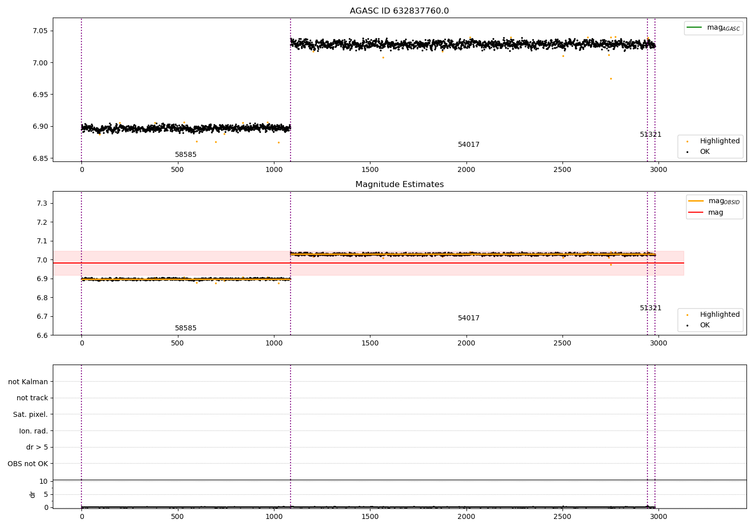
Task: Click green line swatch in mag AGASC legend
Action: tap(695, 28)
